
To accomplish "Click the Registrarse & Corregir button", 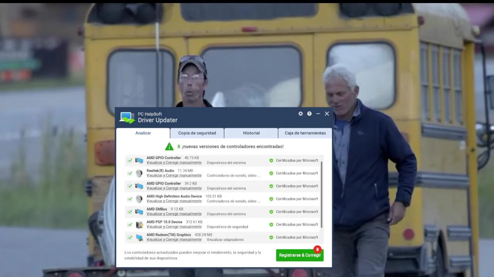I will pos(300,255).
